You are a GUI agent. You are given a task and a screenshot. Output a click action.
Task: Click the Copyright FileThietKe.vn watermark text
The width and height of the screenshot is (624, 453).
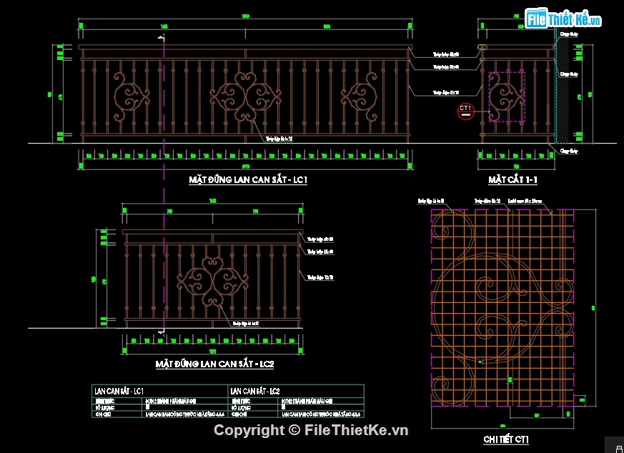click(311, 430)
